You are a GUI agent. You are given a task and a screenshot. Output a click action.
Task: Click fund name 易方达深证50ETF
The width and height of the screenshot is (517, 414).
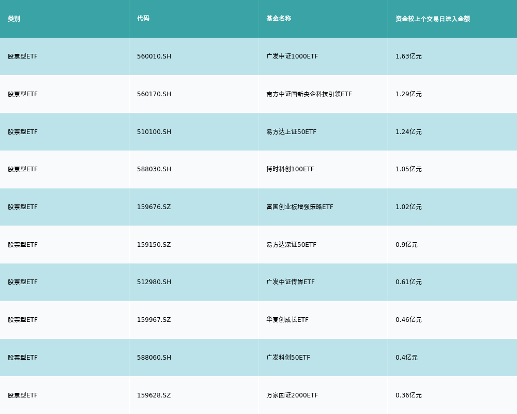click(x=291, y=245)
